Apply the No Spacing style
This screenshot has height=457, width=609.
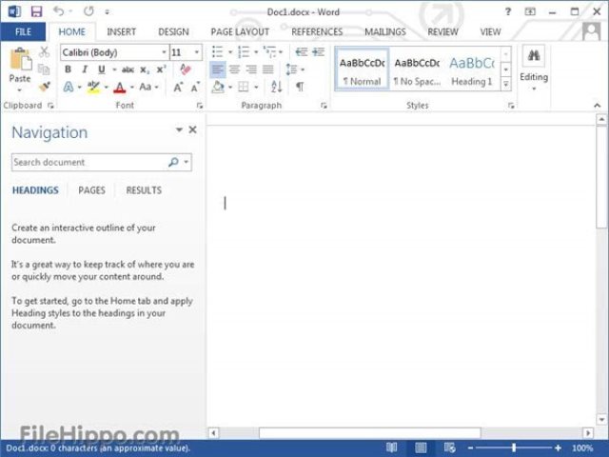(417, 70)
